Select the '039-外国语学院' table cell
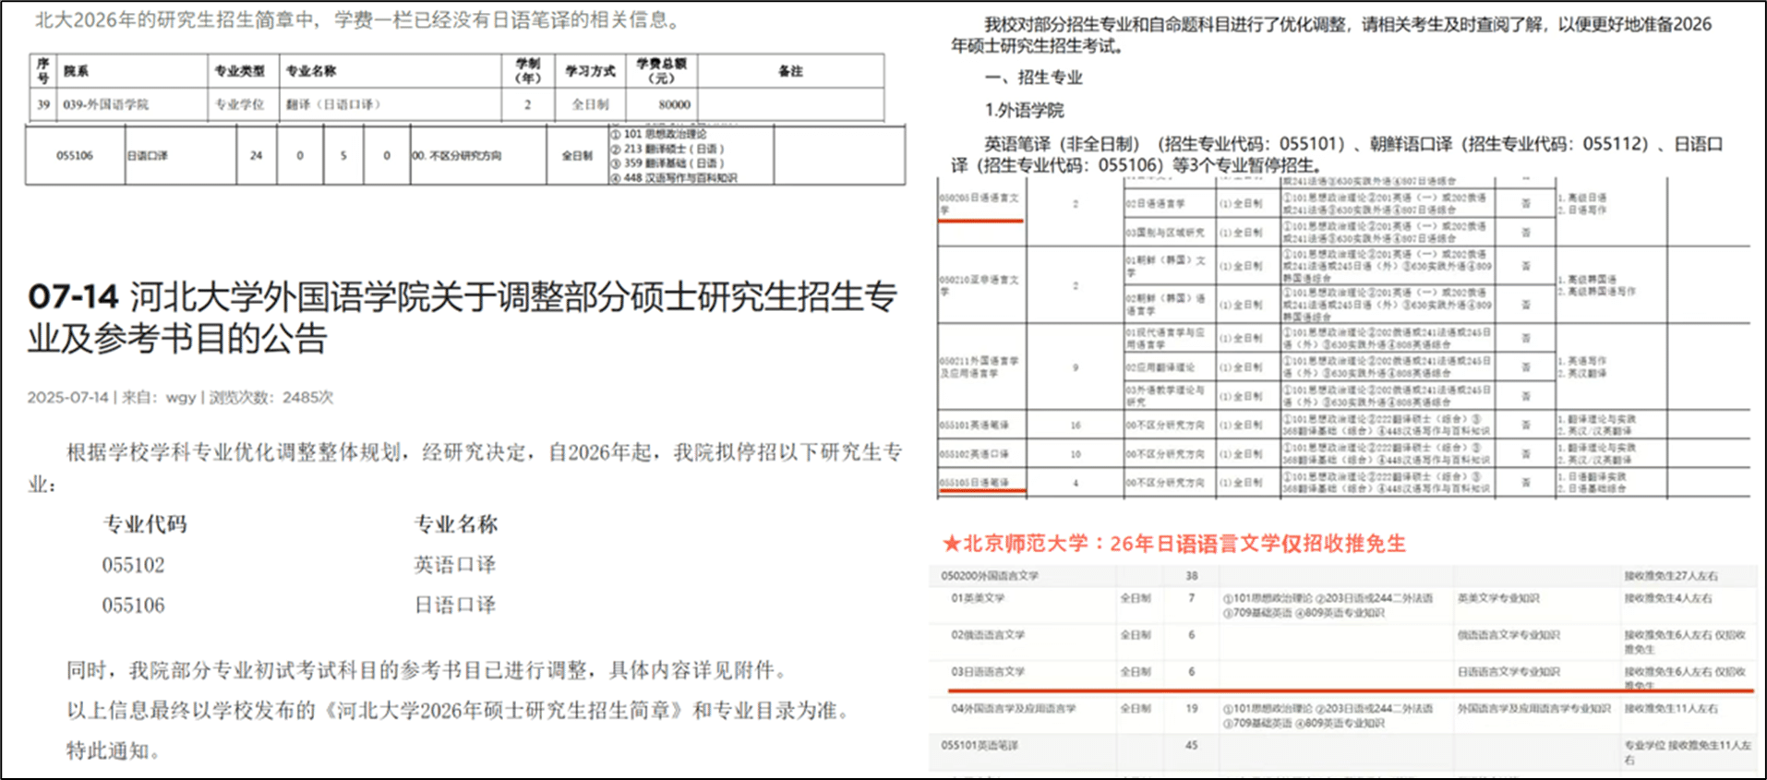The width and height of the screenshot is (1767, 780). [105, 104]
